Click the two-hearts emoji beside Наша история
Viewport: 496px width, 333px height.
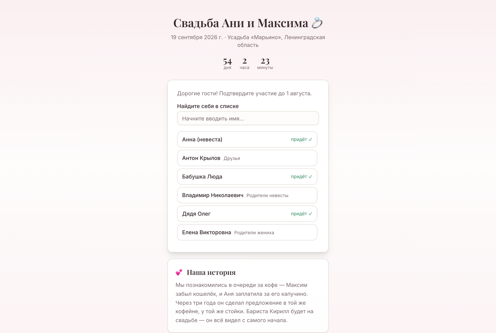tap(179, 272)
